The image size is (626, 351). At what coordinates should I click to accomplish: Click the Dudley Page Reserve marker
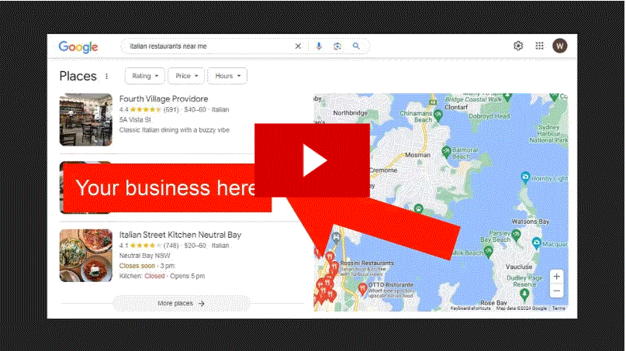(x=524, y=294)
